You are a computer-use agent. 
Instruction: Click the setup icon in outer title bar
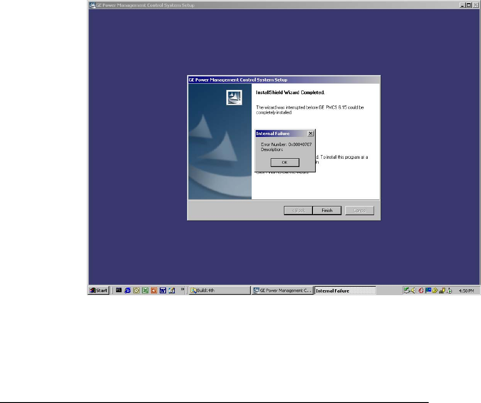click(x=92, y=5)
